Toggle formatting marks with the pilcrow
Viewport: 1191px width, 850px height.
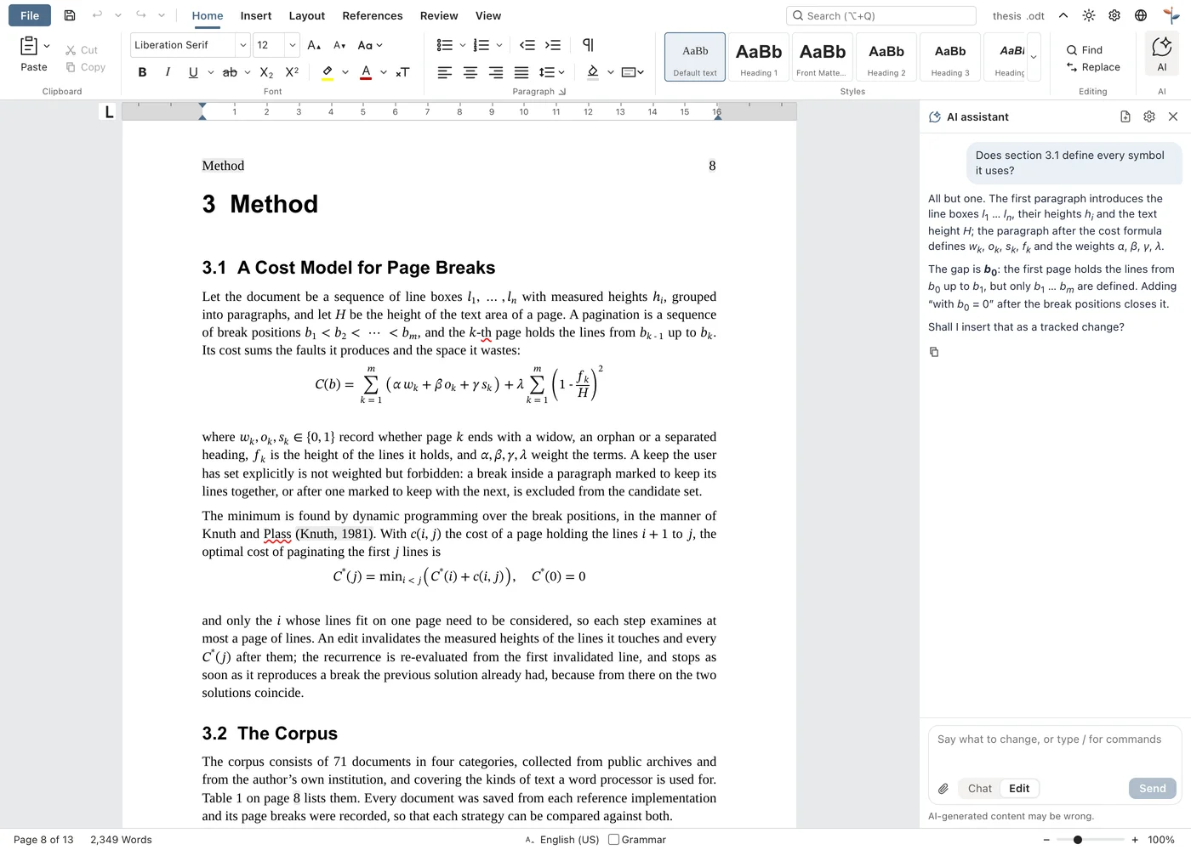pos(588,45)
